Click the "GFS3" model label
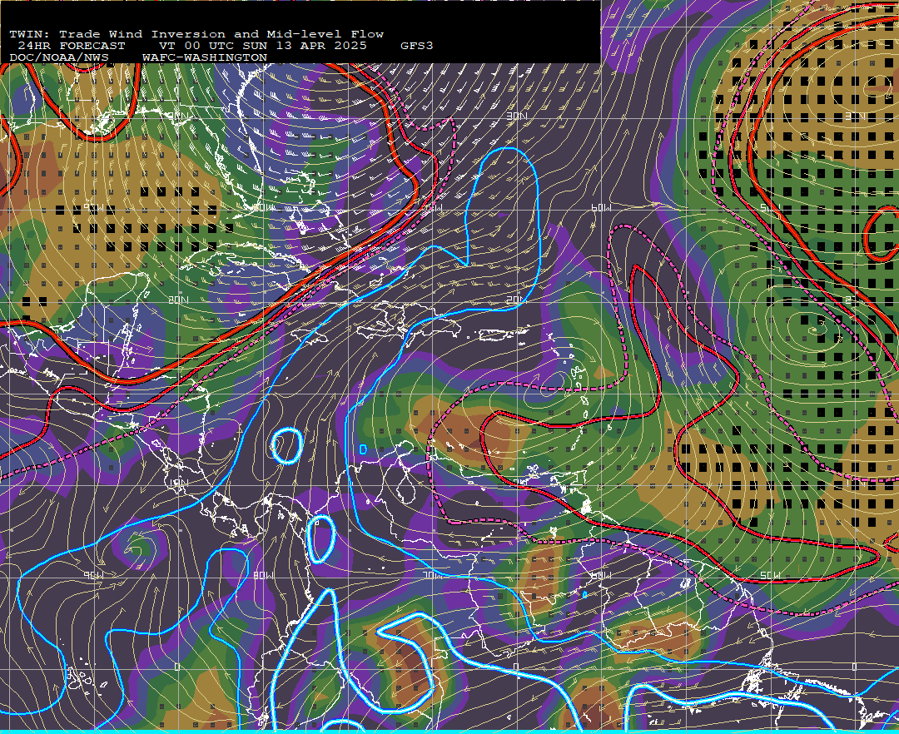Image resolution: width=899 pixels, height=734 pixels. [x=417, y=46]
